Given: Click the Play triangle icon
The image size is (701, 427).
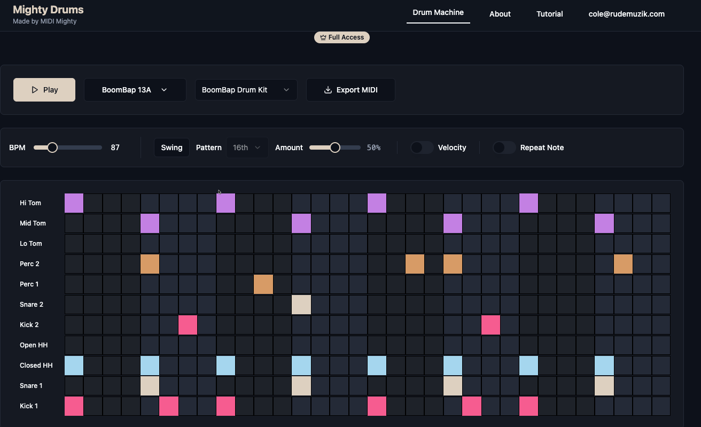Looking at the screenshot, I should pos(35,90).
